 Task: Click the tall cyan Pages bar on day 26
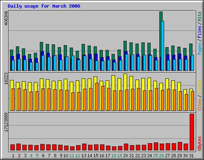(163, 46)
